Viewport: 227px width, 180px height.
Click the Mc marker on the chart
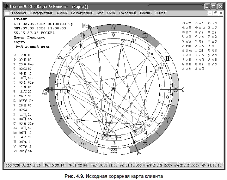click(x=85, y=26)
